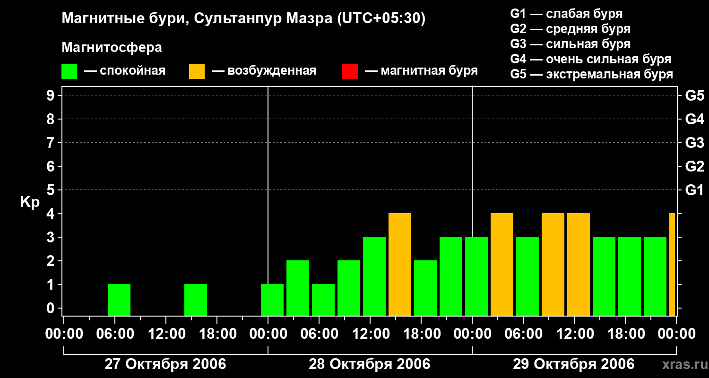
Task: Click the 'G5 — экстремальная буря' line
Action: point(591,74)
